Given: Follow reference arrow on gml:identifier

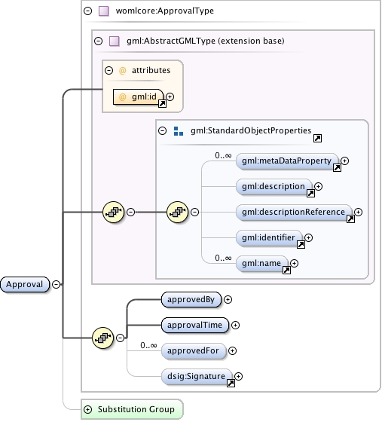Looking at the screenshot, I should 301,245.
